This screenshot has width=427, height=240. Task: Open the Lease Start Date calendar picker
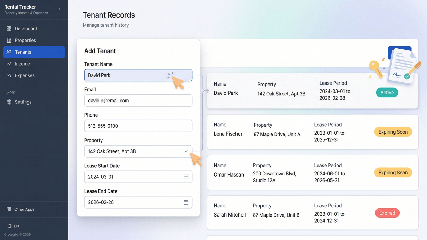click(186, 177)
